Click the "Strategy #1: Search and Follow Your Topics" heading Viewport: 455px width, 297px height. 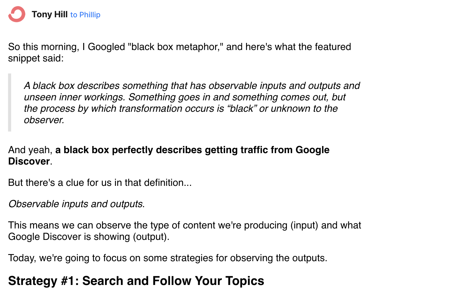[136, 281]
